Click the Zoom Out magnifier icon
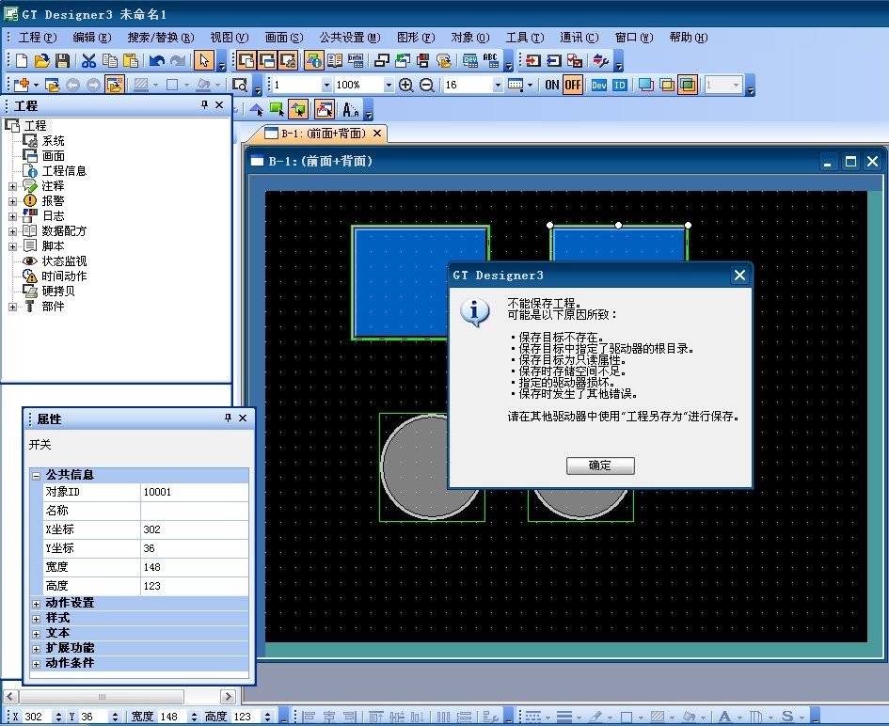This screenshot has width=889, height=726. (426, 85)
